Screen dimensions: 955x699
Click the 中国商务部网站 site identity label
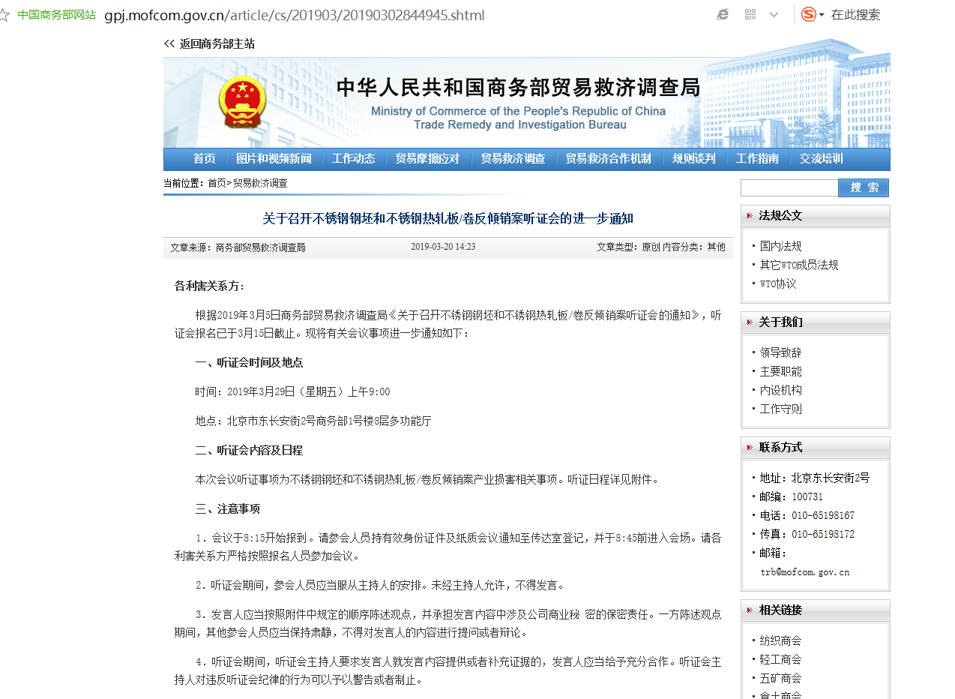pos(57,15)
